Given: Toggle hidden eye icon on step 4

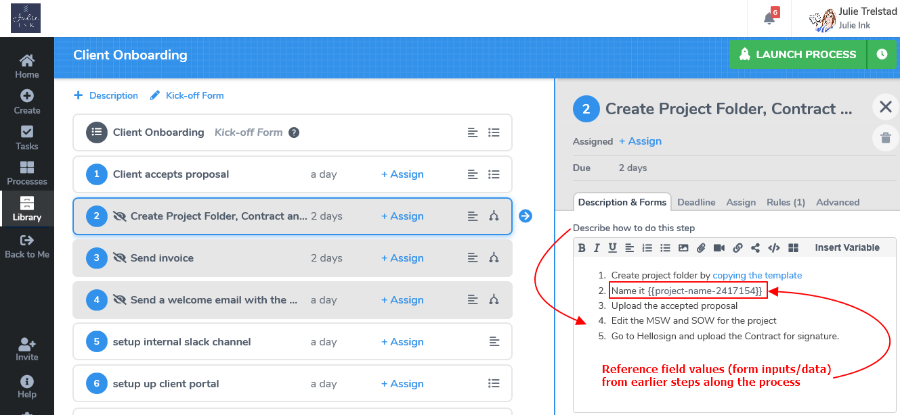Looking at the screenshot, I should [x=120, y=300].
